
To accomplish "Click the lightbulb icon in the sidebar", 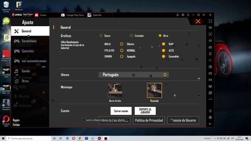I will click(210, 111).
